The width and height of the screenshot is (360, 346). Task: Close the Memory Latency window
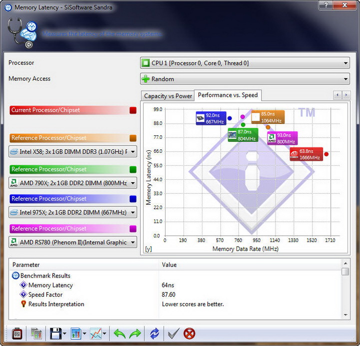pyautogui.click(x=345, y=5)
